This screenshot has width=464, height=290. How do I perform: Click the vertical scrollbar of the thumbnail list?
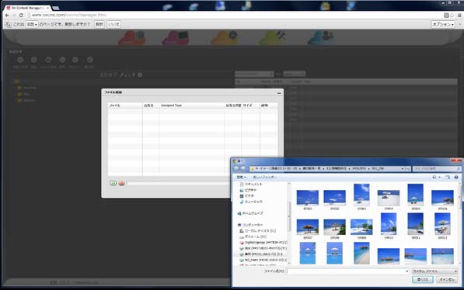459,223
